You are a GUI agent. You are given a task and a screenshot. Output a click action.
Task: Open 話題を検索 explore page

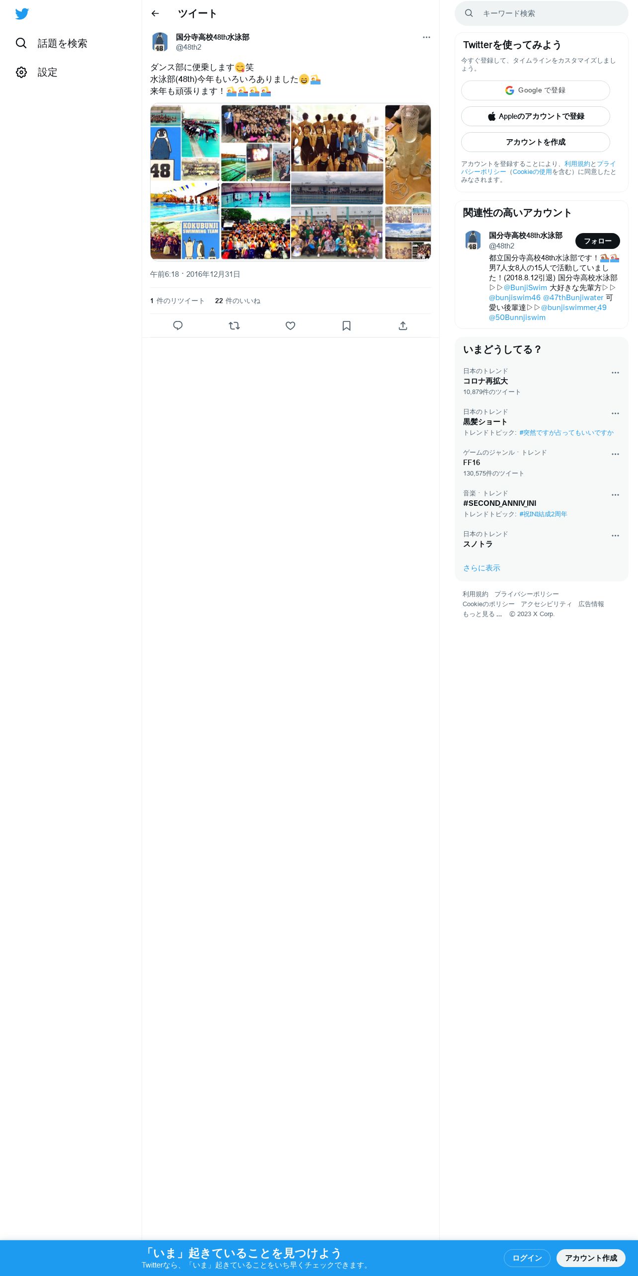[51, 43]
